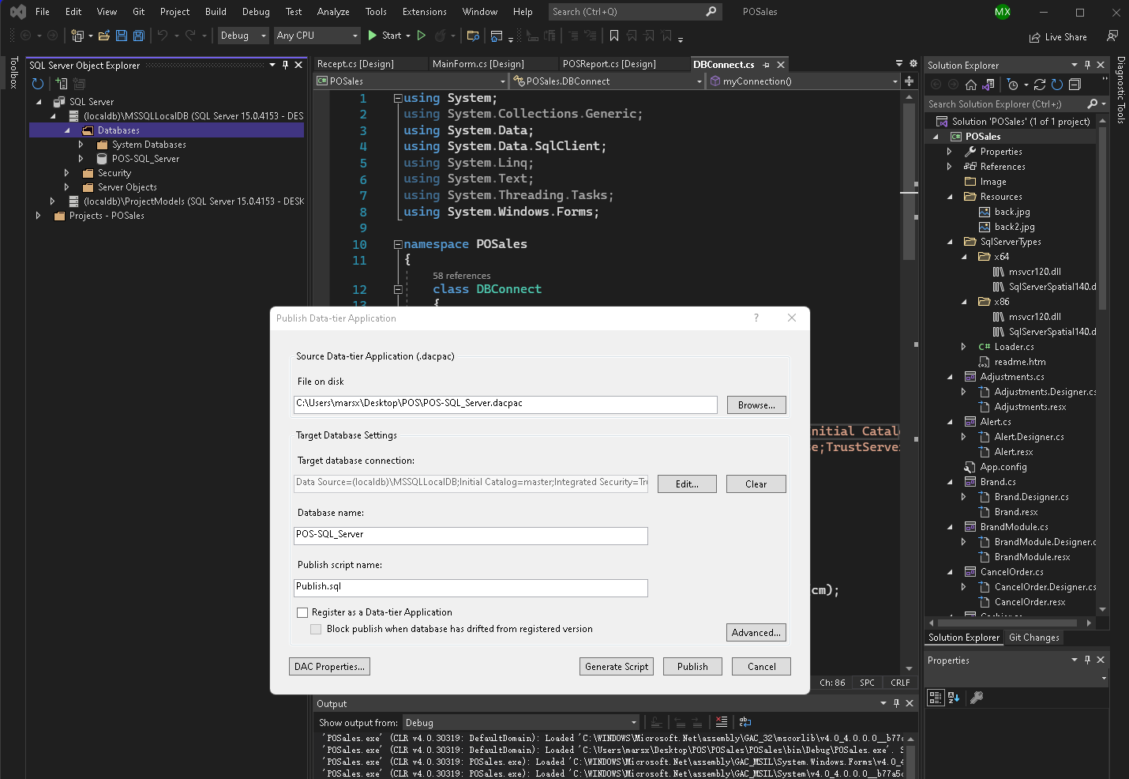The height and width of the screenshot is (779, 1129).
Task: Open the Live Share panel
Action: (x=1058, y=36)
